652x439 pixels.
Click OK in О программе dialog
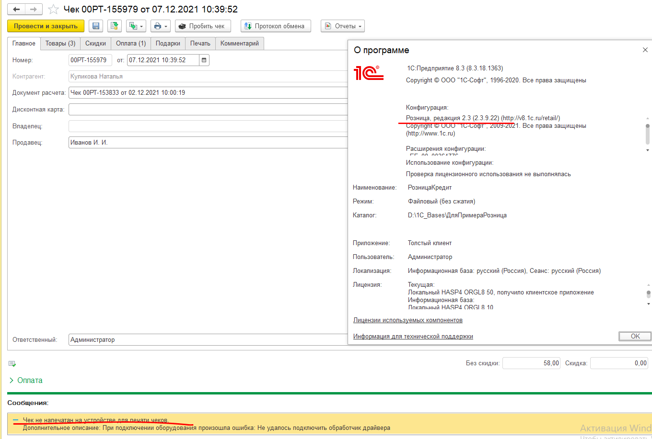(x=635, y=336)
